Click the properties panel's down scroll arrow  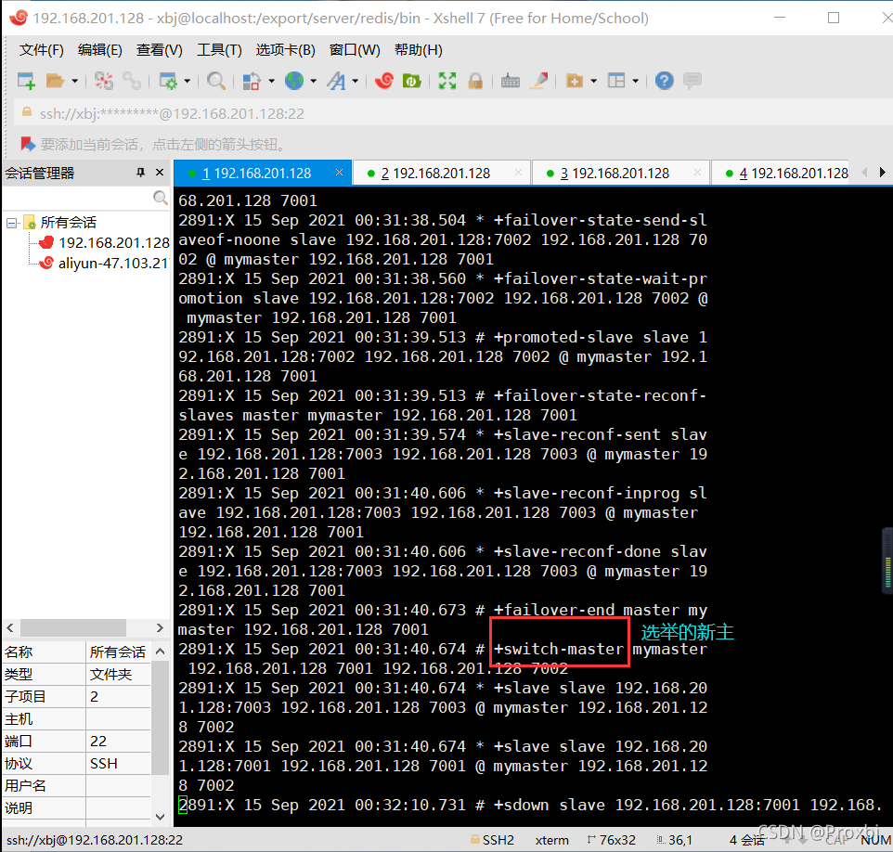pyautogui.click(x=160, y=817)
